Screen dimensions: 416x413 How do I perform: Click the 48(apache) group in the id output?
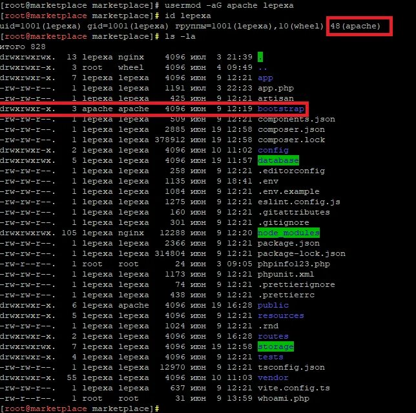pyautogui.click(x=360, y=26)
